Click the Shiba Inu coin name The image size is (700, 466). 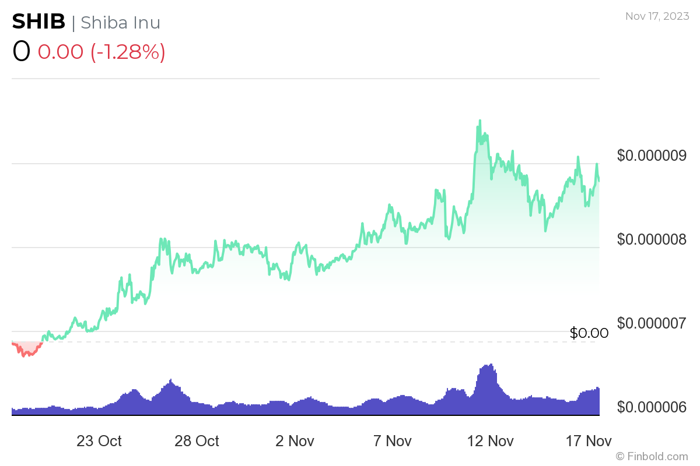[x=120, y=22]
